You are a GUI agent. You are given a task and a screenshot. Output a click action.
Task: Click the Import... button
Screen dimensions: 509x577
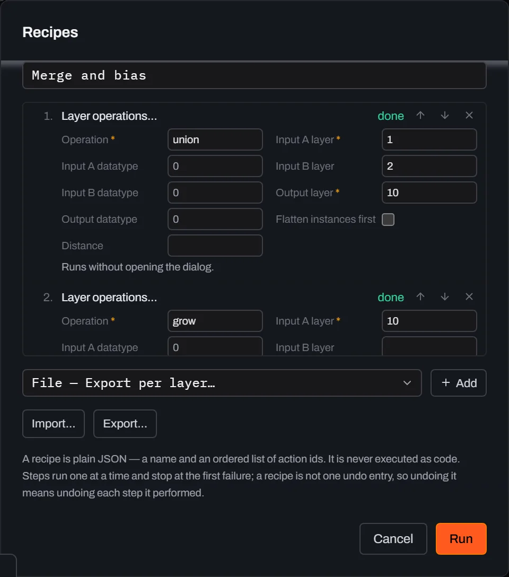(54, 424)
